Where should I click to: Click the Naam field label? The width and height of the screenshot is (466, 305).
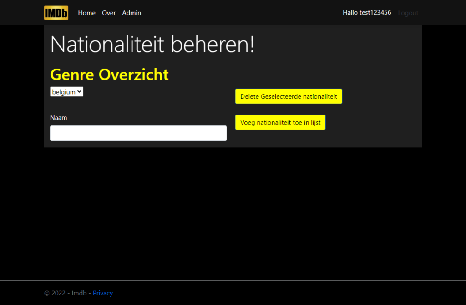(59, 118)
